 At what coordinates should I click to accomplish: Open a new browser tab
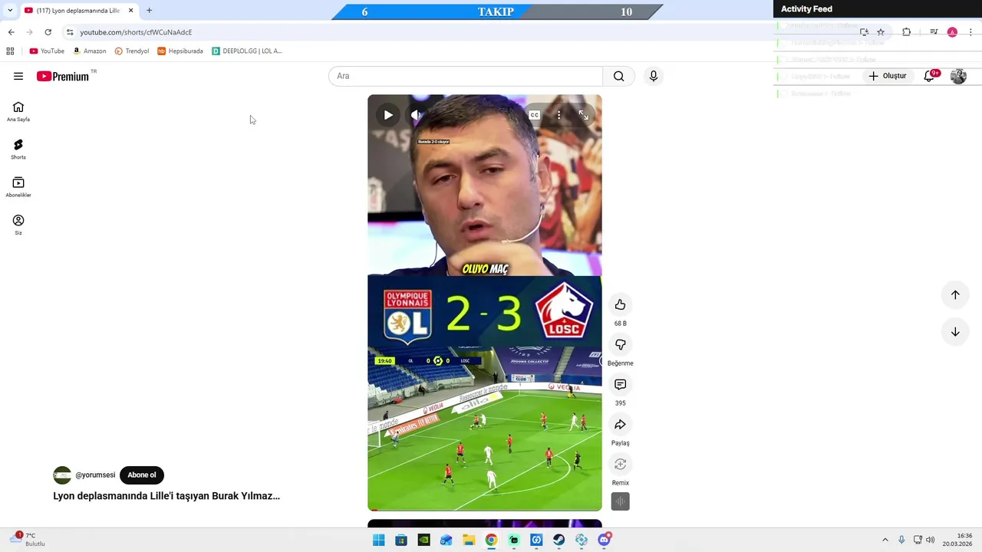149,11
